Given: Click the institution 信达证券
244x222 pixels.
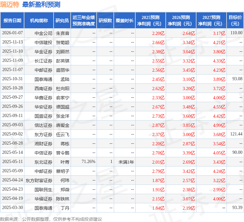Looking at the screenshot, I should click(x=43, y=125).
